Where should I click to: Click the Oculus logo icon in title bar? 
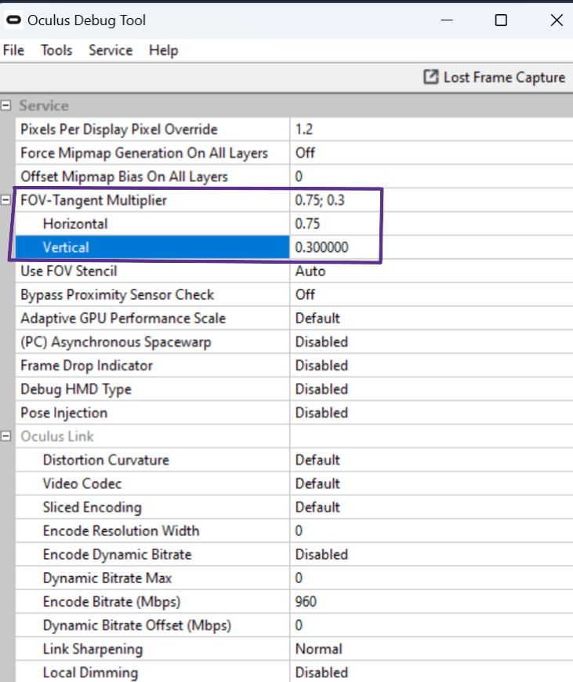point(14,20)
